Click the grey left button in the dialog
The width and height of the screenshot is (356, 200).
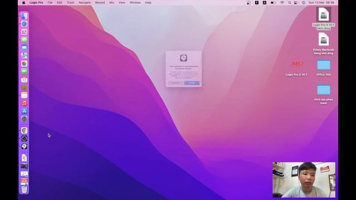click(176, 83)
